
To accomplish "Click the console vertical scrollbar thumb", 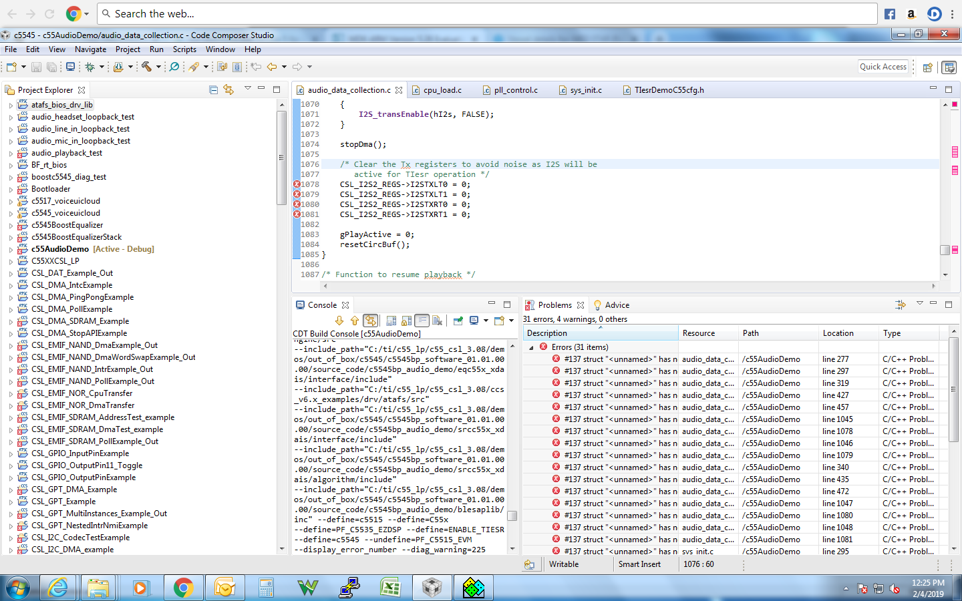I will pyautogui.click(x=512, y=516).
